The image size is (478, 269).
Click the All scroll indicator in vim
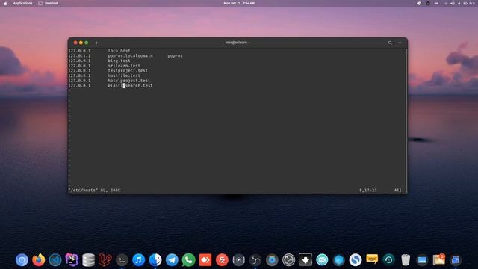coord(397,190)
